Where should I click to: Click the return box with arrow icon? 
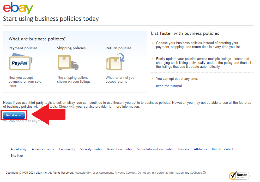pos(115,62)
